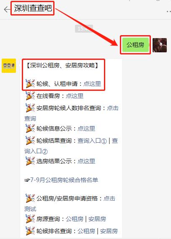Open 公租房 link under 轮候排名查询
The image size is (171, 239).
pyautogui.click(x=86, y=231)
